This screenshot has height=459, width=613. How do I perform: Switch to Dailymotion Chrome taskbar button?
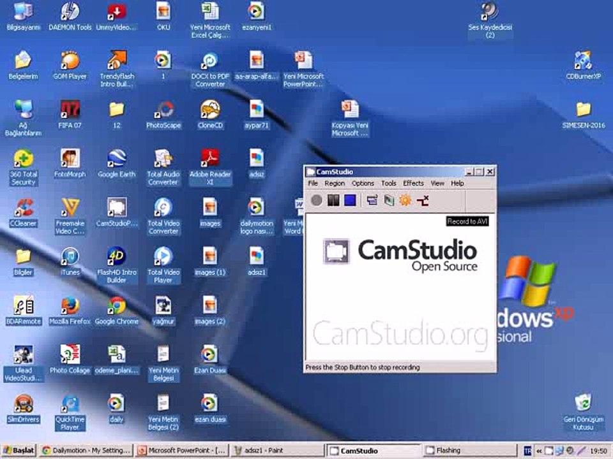coord(86,451)
